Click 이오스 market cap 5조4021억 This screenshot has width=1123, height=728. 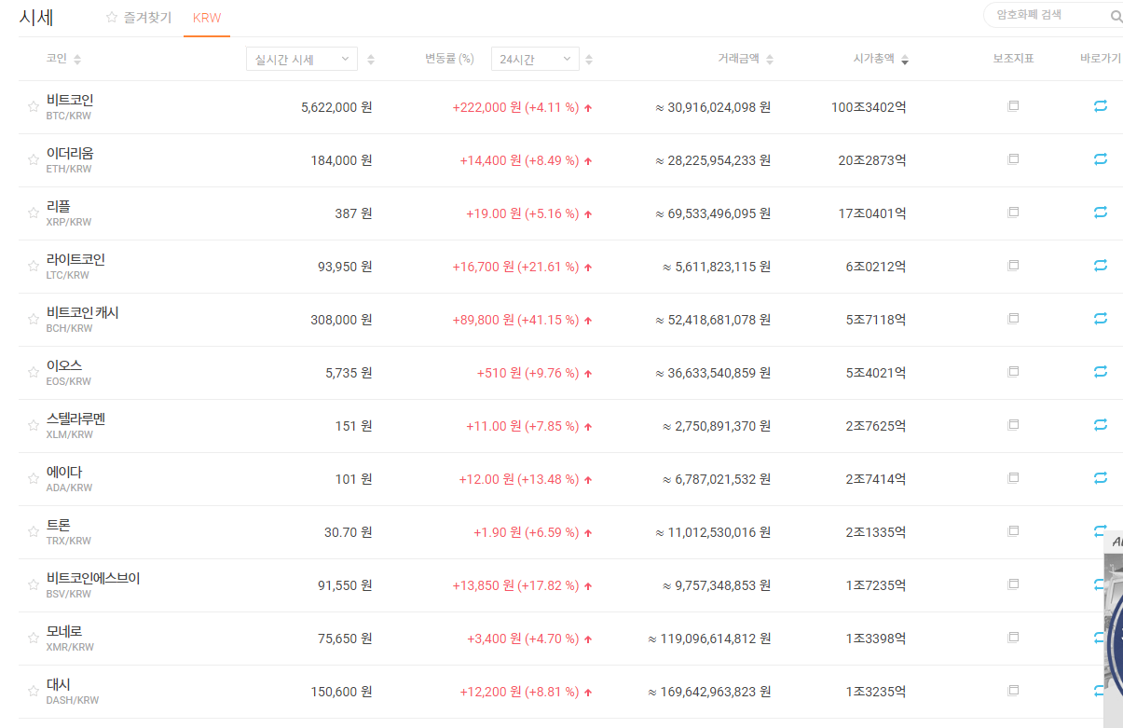tap(876, 373)
